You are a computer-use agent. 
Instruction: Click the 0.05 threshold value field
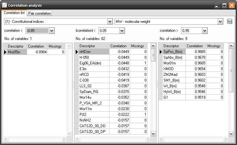pyautogui.click(x=109, y=31)
